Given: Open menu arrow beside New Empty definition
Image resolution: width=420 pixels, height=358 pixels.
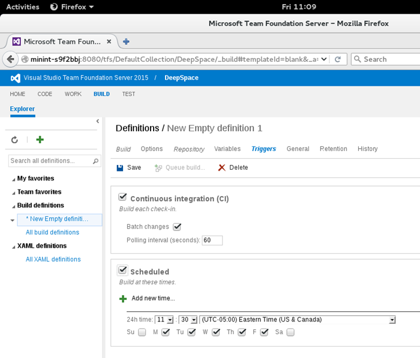Looking at the screenshot, I should [13, 220].
